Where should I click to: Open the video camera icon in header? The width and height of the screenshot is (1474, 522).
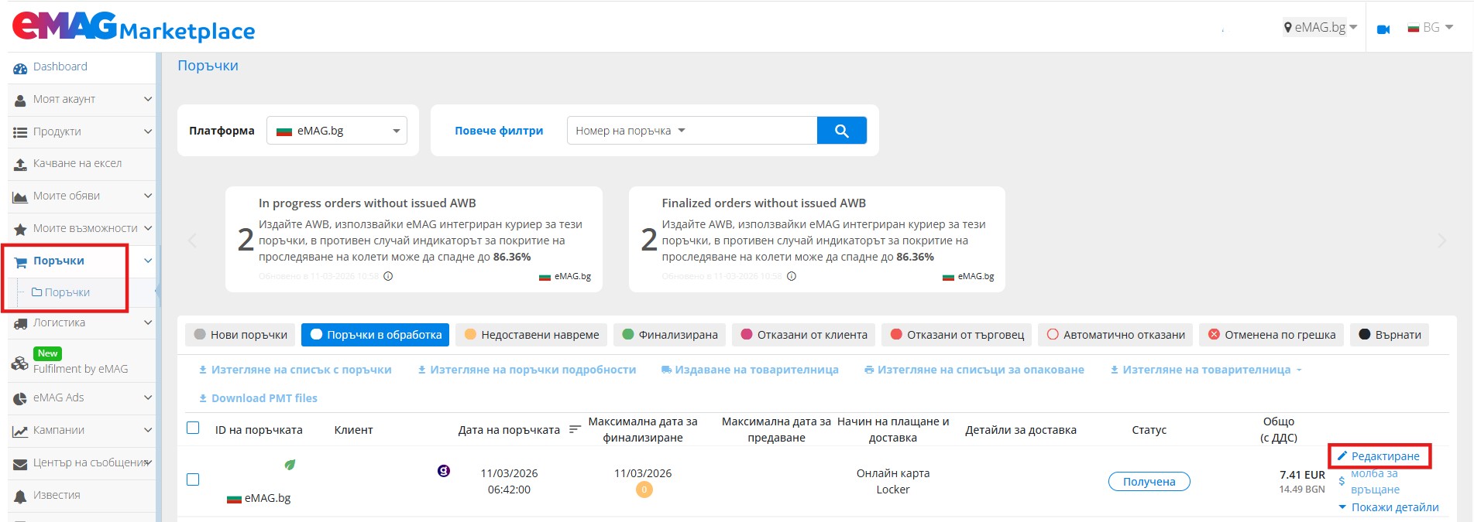click(x=1383, y=29)
